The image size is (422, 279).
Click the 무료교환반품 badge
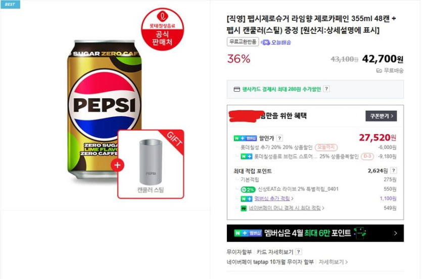coord(243,42)
